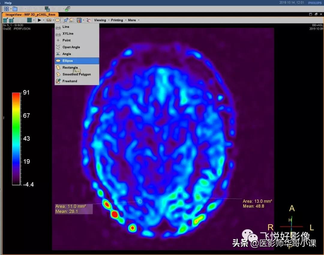This screenshot has height=255, width=324.
Task: Click the orientation cube labeled A R L
Action: pyautogui.click(x=291, y=226)
